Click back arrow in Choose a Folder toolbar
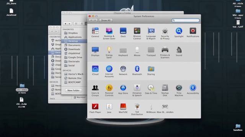 [x=65, y=24]
